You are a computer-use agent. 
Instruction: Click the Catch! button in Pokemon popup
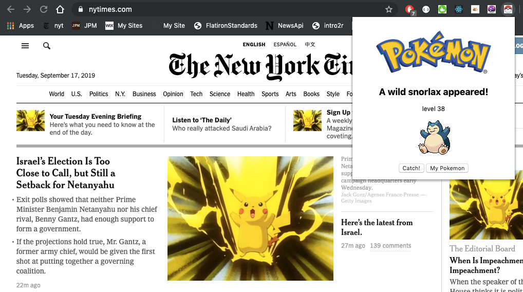(412, 168)
